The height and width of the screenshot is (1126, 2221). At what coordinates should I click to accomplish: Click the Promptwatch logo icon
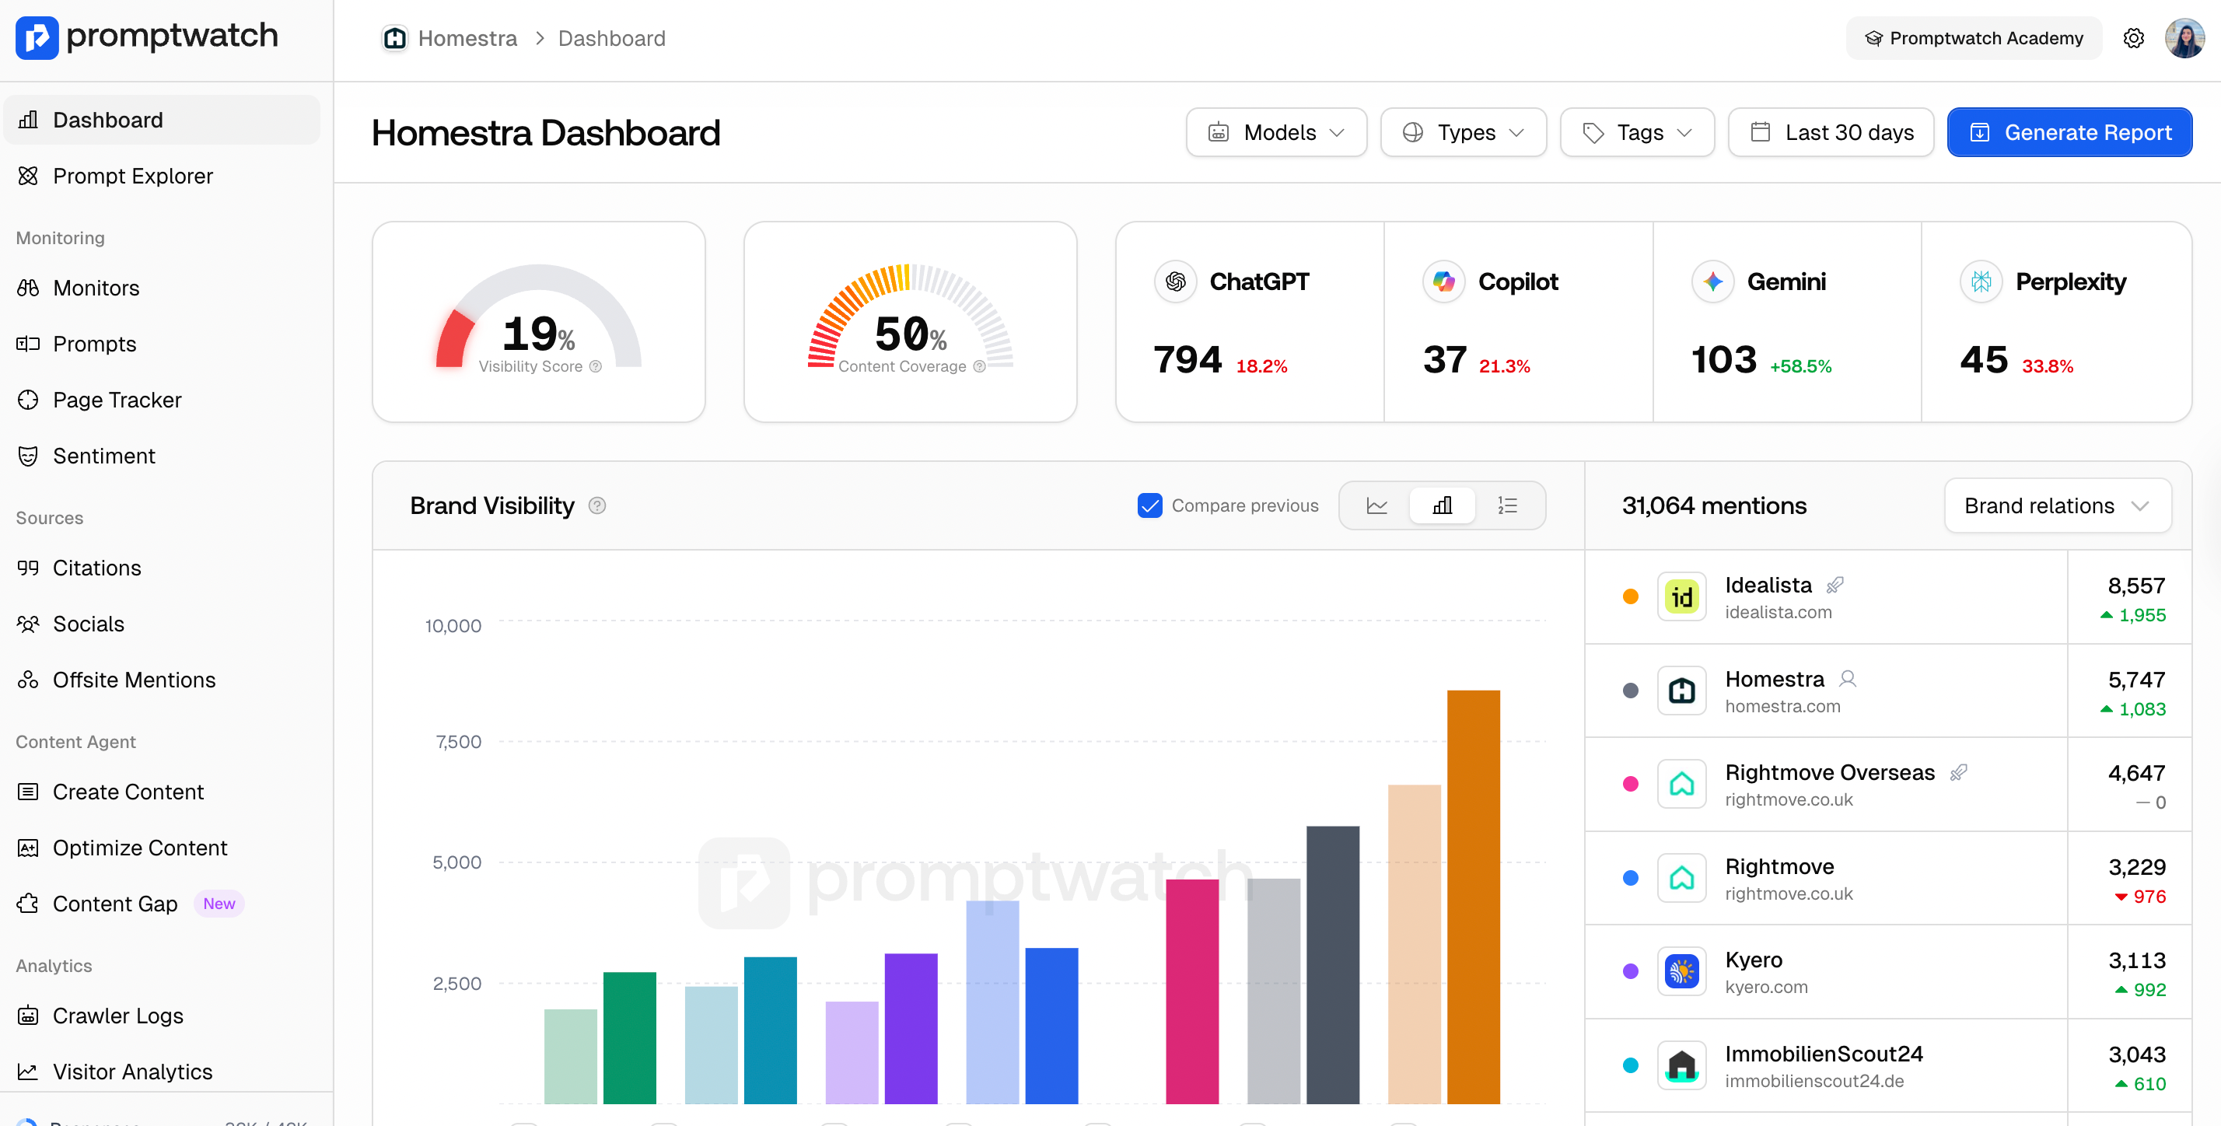[x=37, y=37]
